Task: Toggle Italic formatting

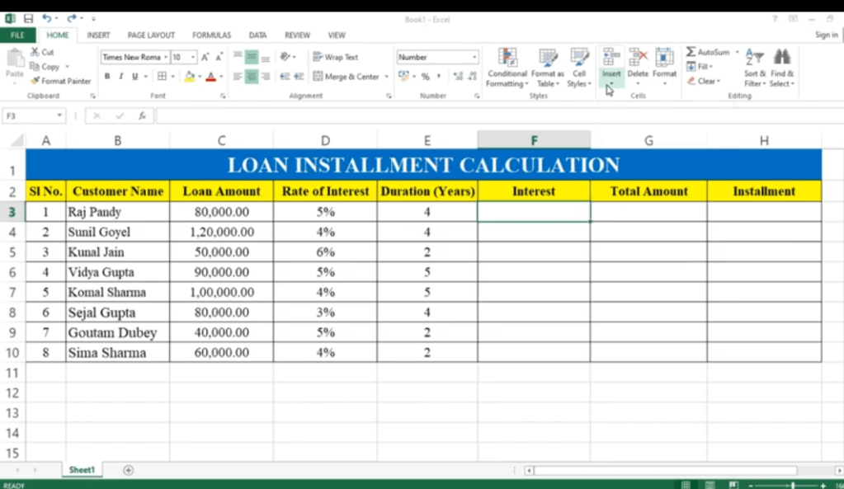Action: point(121,77)
